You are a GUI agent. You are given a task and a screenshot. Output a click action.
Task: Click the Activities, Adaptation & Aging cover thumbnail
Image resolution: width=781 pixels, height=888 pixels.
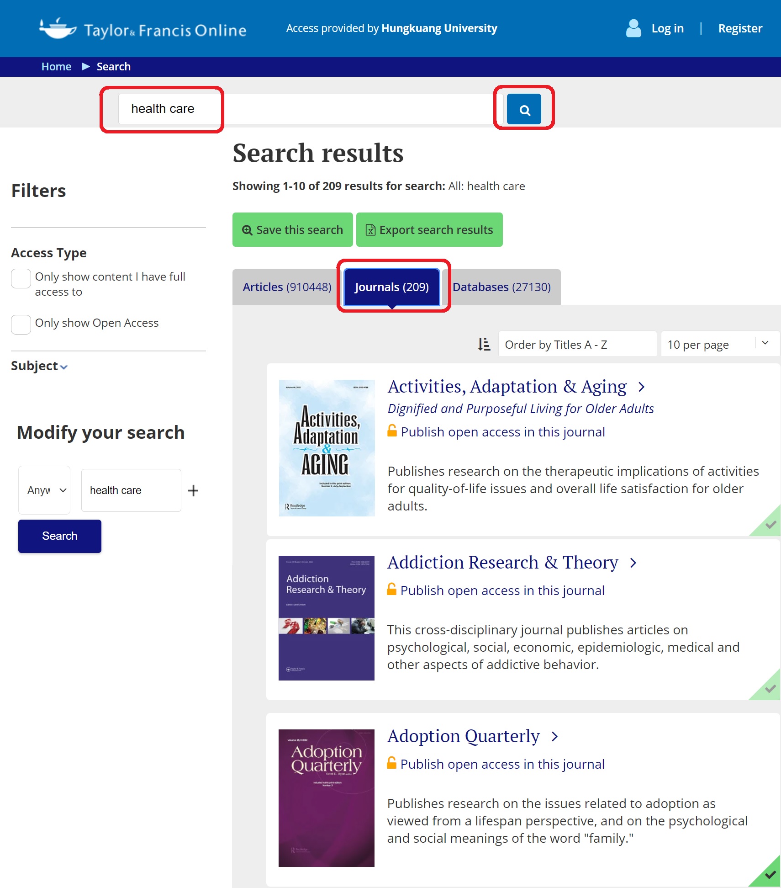point(327,448)
